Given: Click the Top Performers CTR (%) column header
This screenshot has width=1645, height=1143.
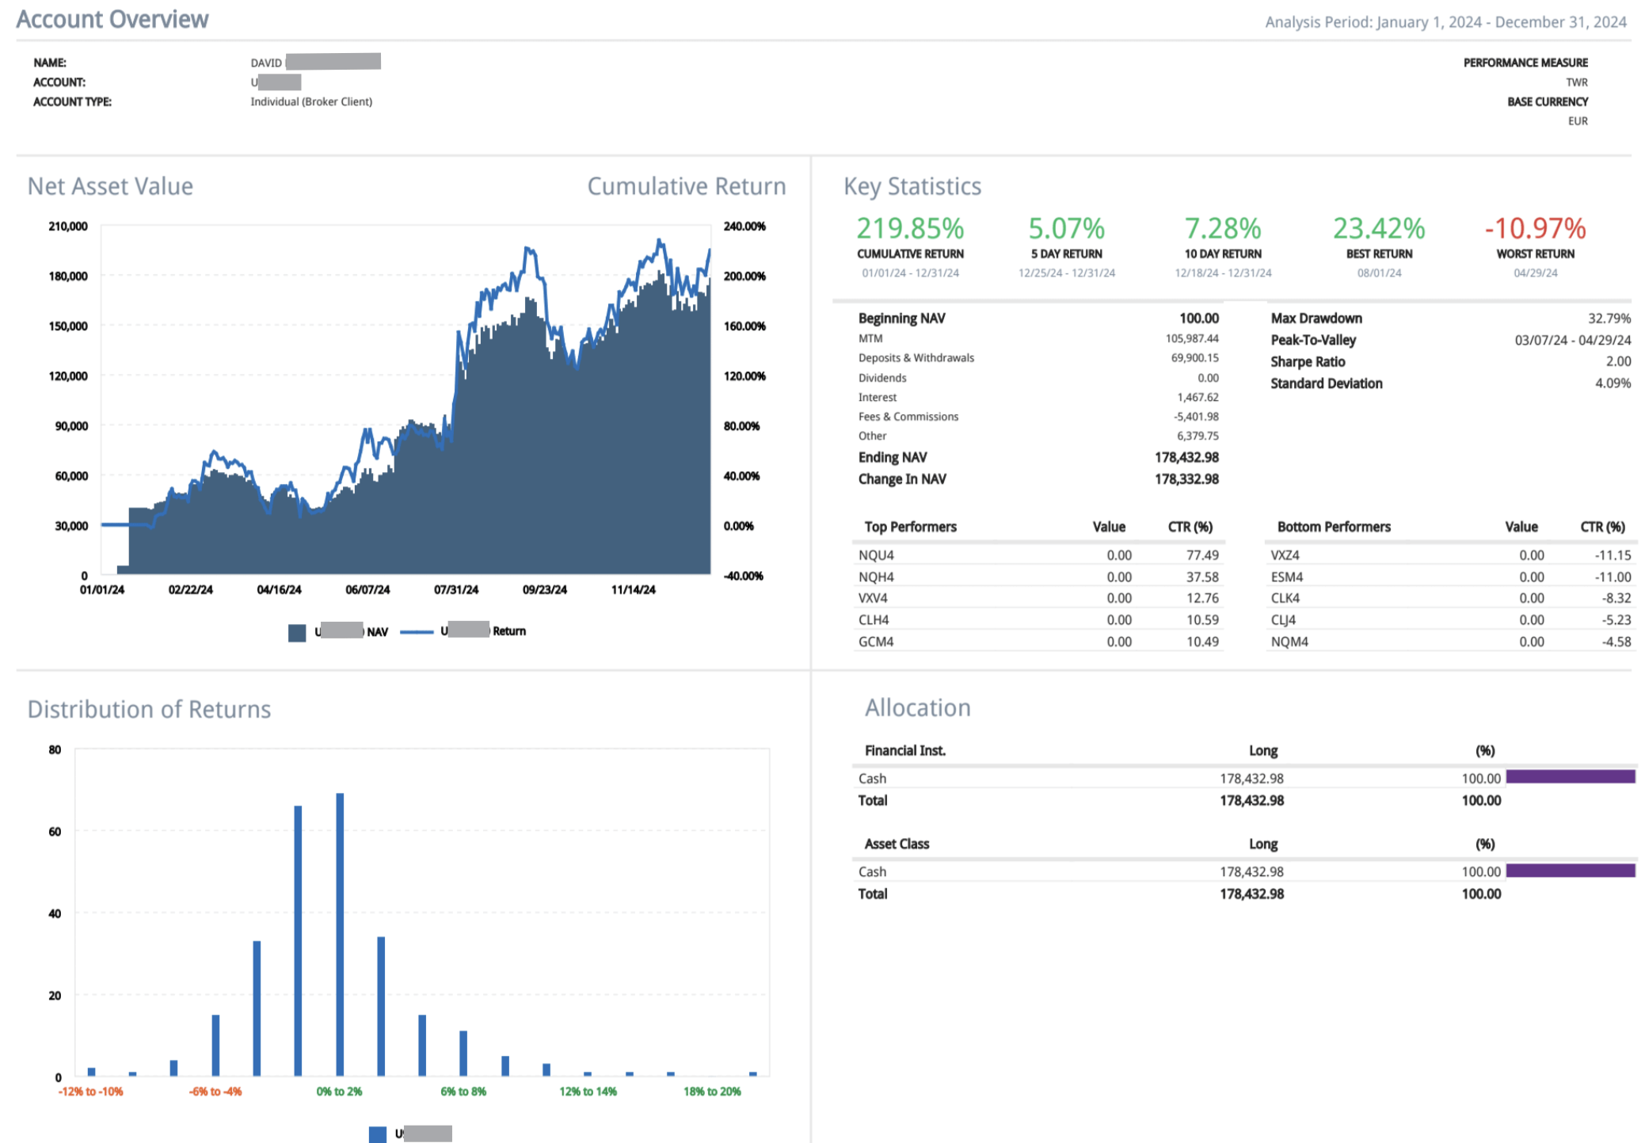Looking at the screenshot, I should [x=1190, y=527].
